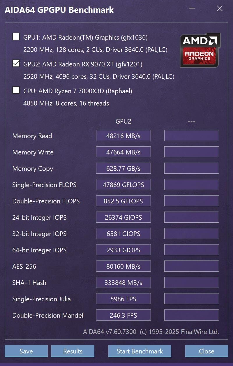
Task: Click the Memory Copy 628.77 GB/s result
Action: tap(123, 168)
